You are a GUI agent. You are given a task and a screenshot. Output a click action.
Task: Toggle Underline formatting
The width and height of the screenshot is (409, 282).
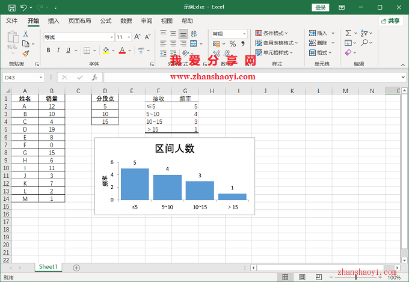[x=68, y=50]
